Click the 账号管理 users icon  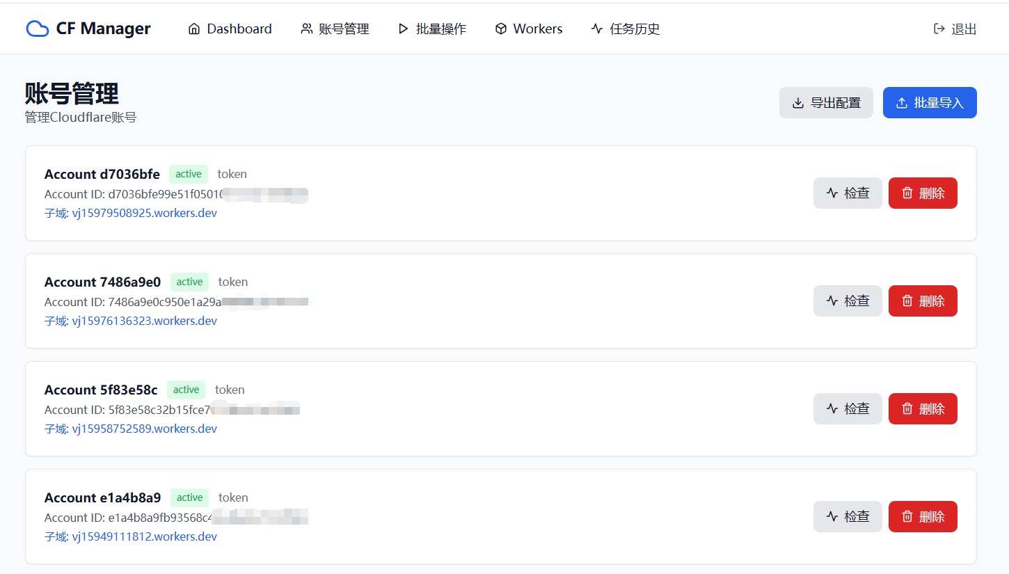pos(306,29)
